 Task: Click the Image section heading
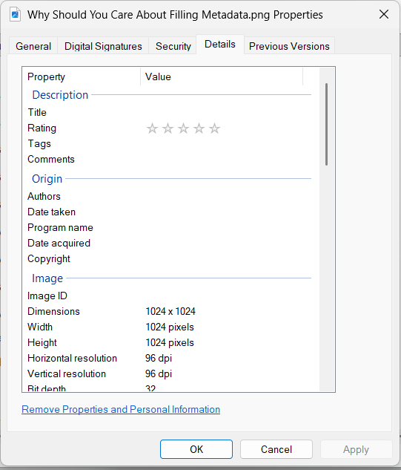coord(47,278)
